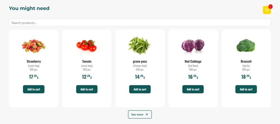Open the yellow shopping cart icon
The image size is (280, 124).
coord(267,10)
